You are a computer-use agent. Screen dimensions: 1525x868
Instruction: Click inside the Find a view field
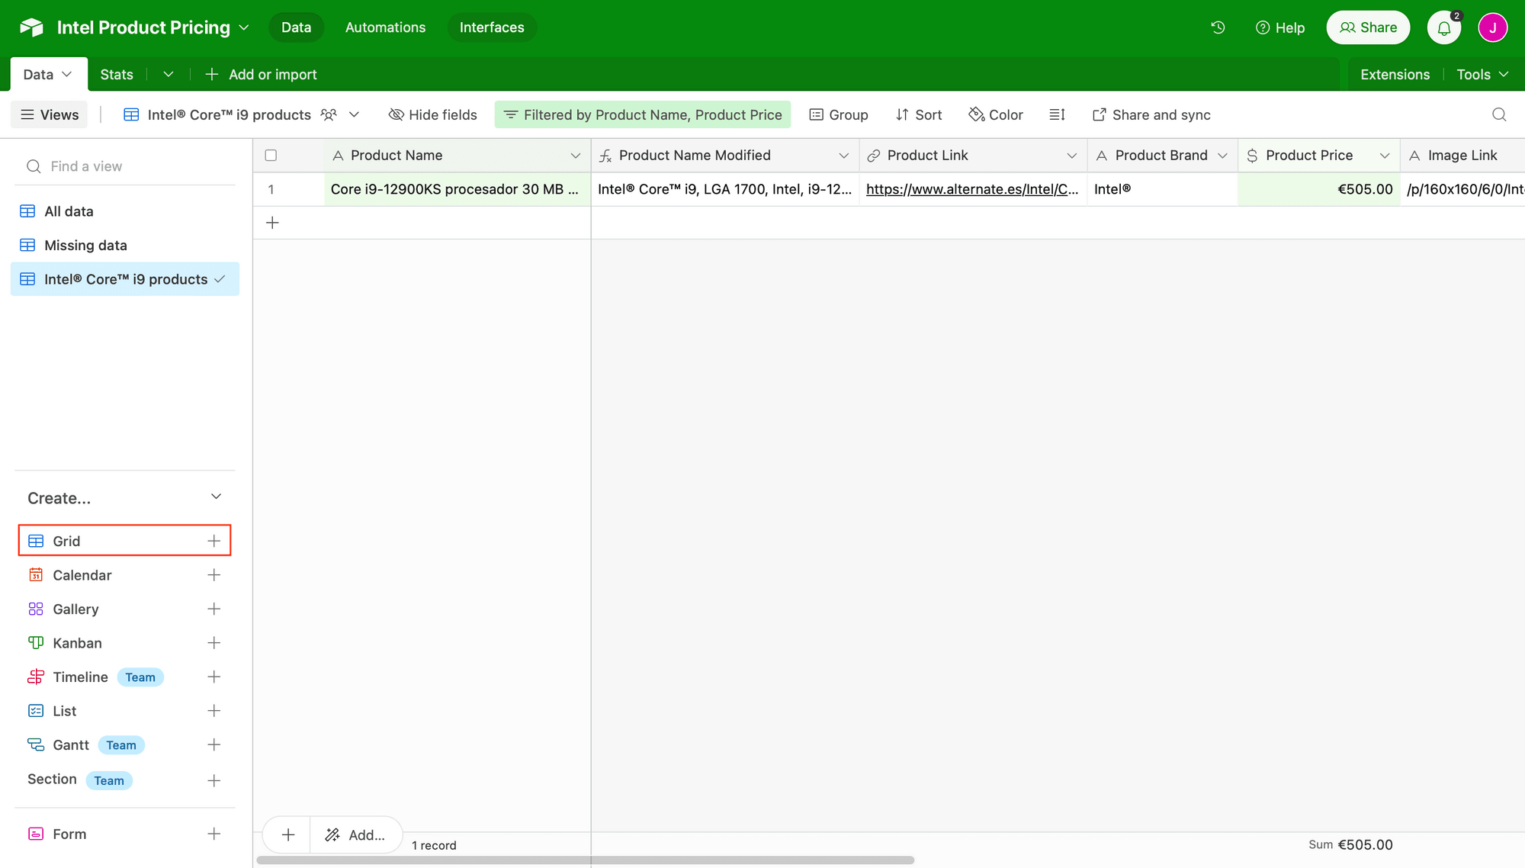(87, 166)
